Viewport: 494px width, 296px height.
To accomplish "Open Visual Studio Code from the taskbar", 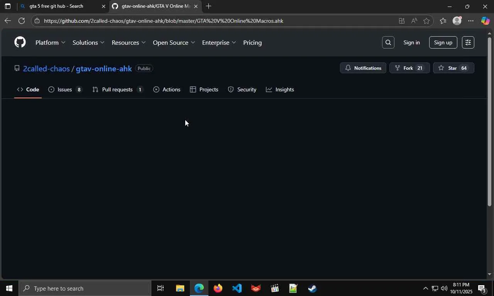I will click(x=237, y=288).
